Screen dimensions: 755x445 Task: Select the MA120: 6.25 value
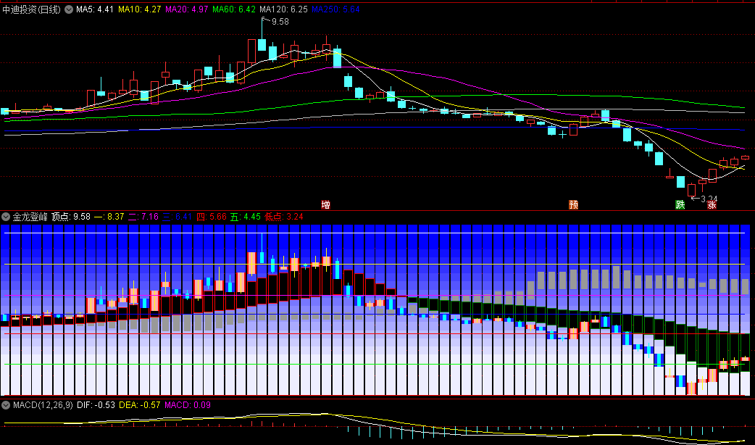pyautogui.click(x=283, y=9)
